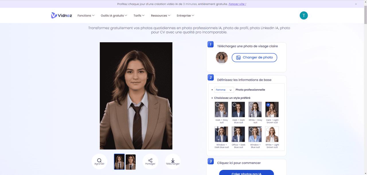Select the second generated photo thumbnail
This screenshot has width=367, height=175.
coord(130,162)
